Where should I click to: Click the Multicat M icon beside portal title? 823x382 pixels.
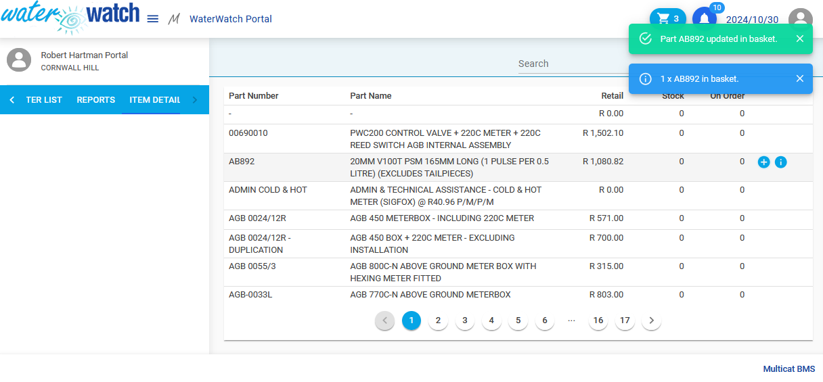tap(174, 19)
